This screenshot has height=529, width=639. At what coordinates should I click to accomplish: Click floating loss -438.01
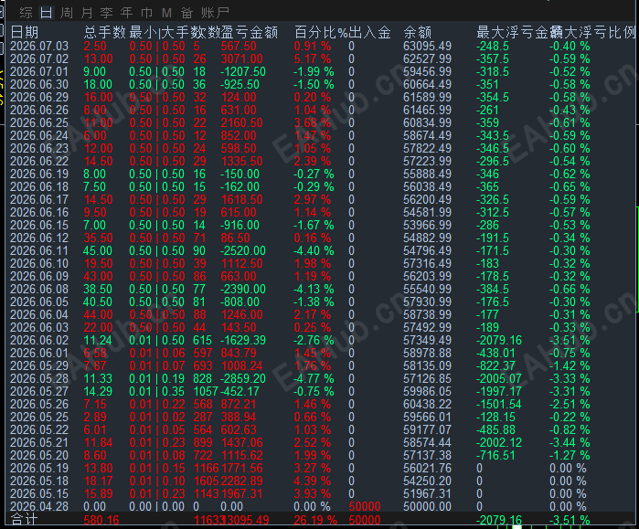click(x=495, y=353)
